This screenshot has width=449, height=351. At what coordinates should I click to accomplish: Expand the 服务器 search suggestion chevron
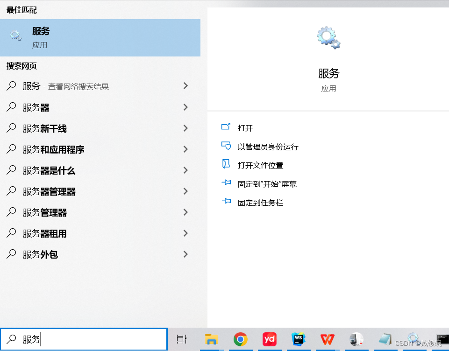[x=185, y=107]
